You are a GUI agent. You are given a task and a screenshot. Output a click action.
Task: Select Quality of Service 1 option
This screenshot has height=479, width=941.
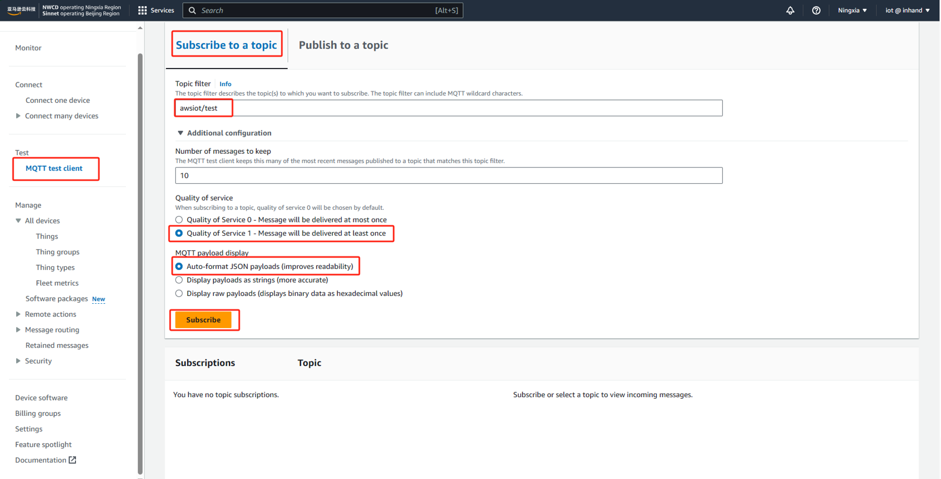click(x=179, y=233)
